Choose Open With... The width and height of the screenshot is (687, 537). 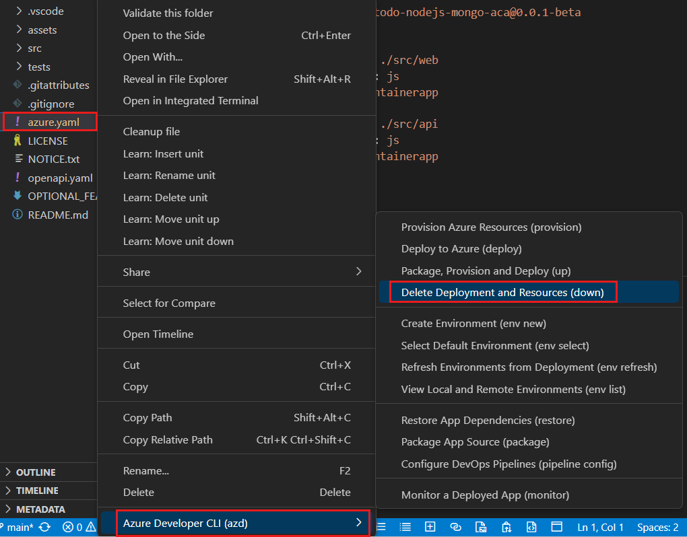(x=236, y=57)
